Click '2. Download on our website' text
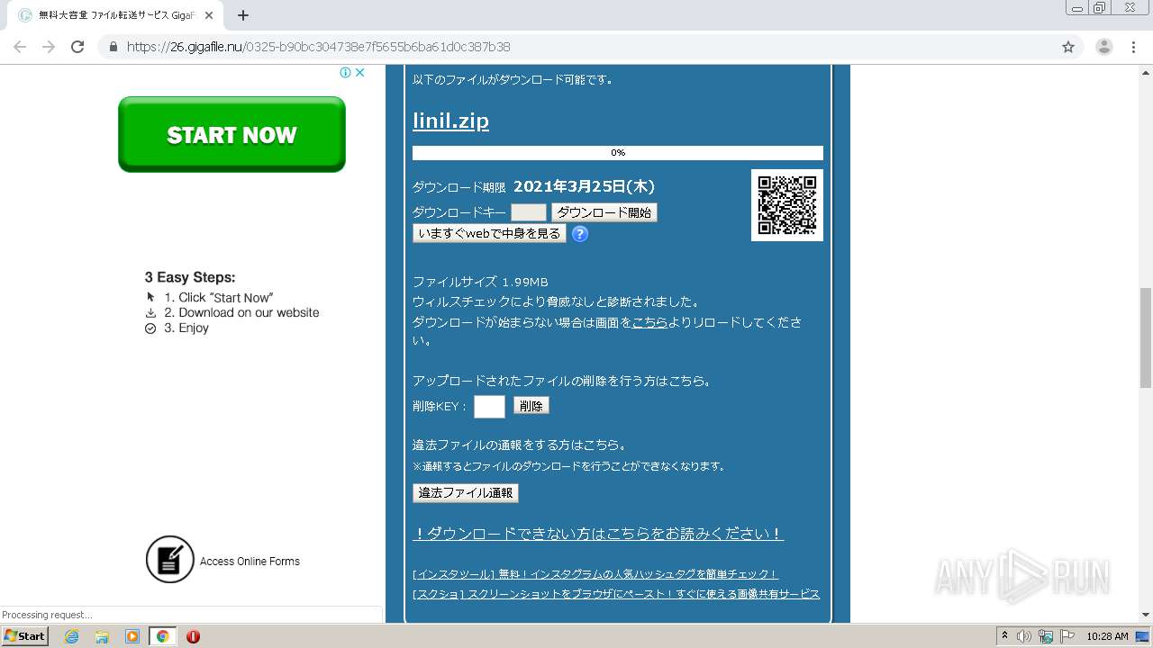This screenshot has height=648, width=1153. point(241,313)
